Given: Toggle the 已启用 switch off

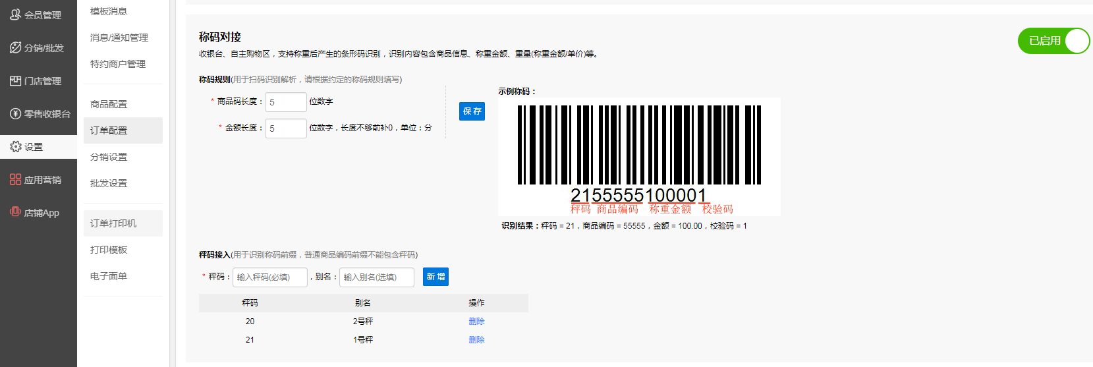Looking at the screenshot, I should [1053, 41].
